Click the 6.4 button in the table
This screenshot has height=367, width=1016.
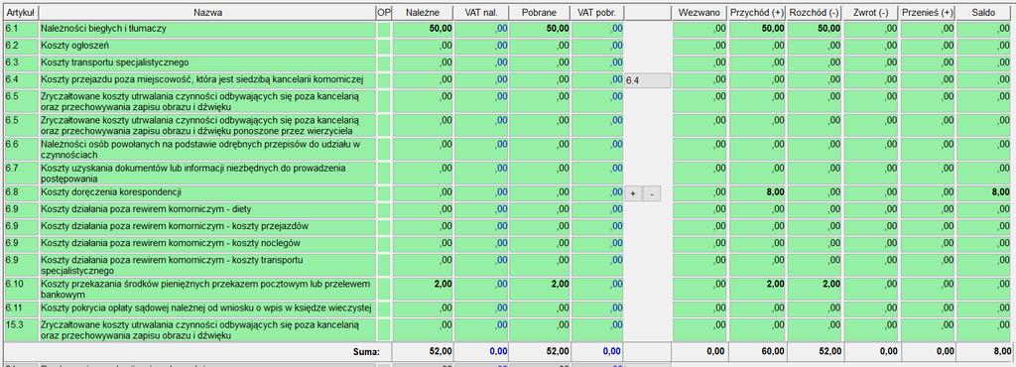pyautogui.click(x=647, y=80)
